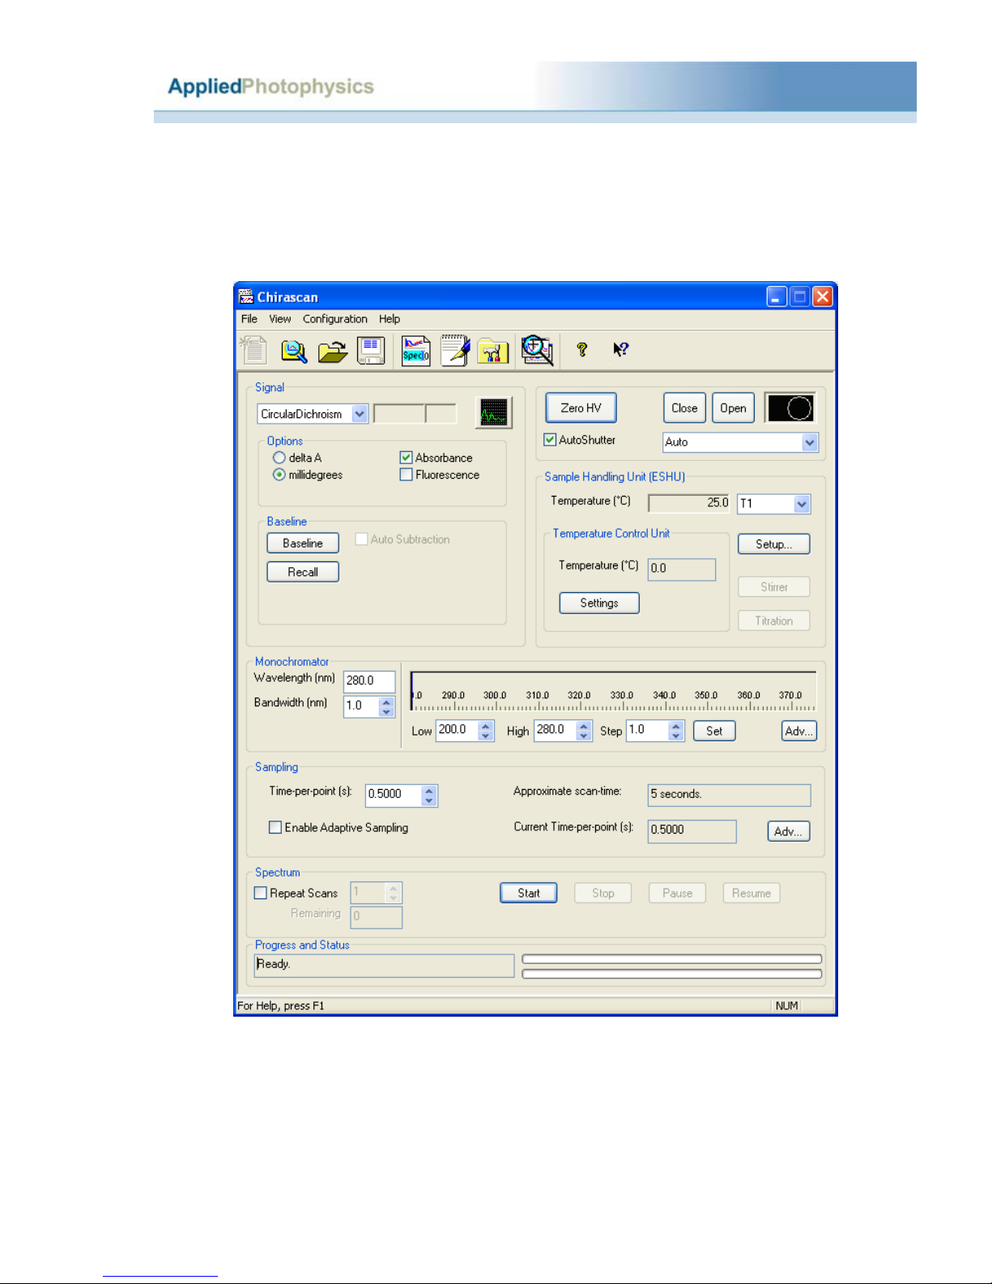Click the Baseline button
The height and width of the screenshot is (1284, 992).
[303, 544]
